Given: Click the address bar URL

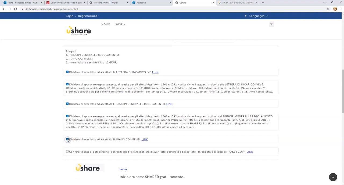Looking at the screenshot, I should (52, 9).
